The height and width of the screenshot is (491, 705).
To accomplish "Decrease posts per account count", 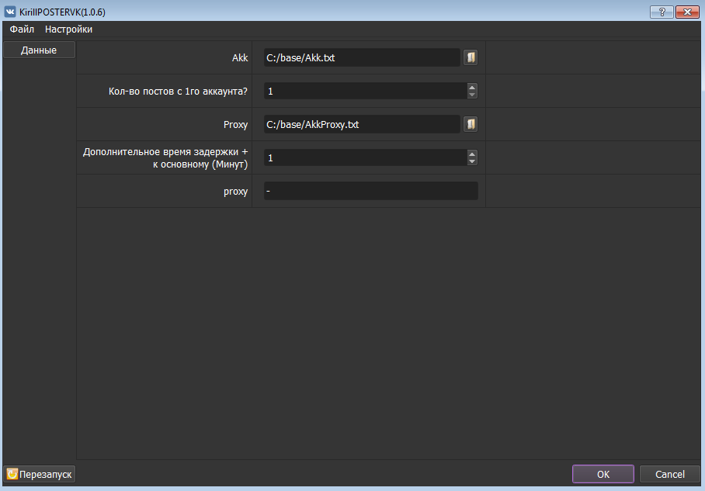I will click(x=472, y=95).
